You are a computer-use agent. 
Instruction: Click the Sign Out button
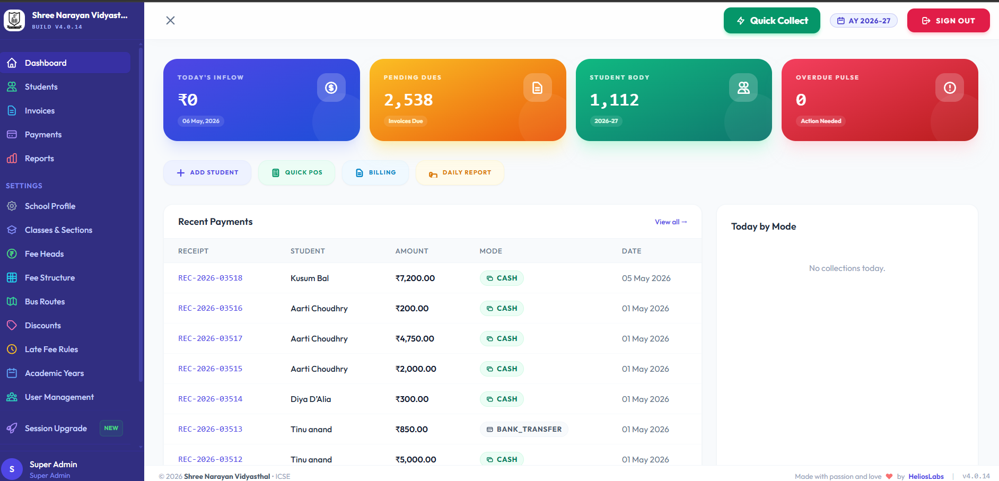coord(948,21)
